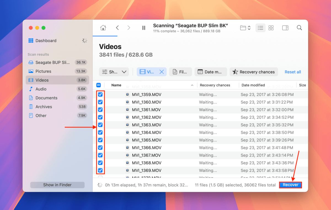Image resolution: width=331 pixels, height=210 pixels.
Task: Sort by Date modified column
Action: coord(253,85)
